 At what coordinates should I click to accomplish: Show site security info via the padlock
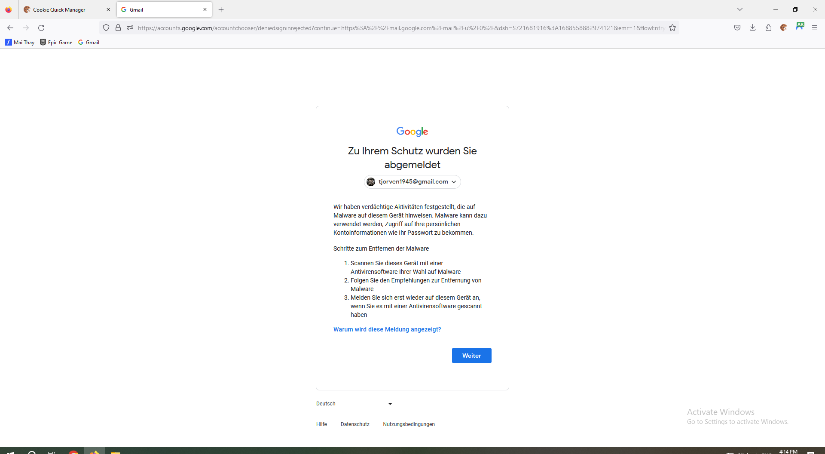click(x=118, y=28)
